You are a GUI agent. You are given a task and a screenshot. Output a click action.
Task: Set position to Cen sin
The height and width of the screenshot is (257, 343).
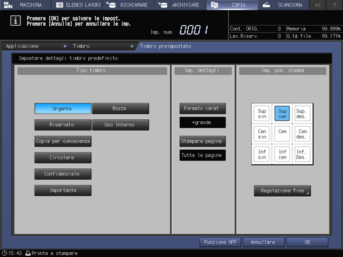(x=261, y=134)
